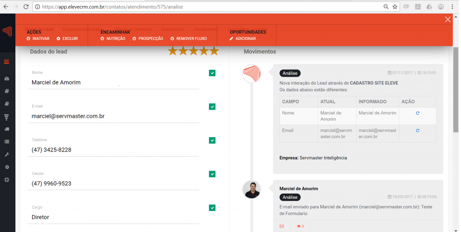
Task: Open the Adobe PDF extension icon
Action: (418, 7)
